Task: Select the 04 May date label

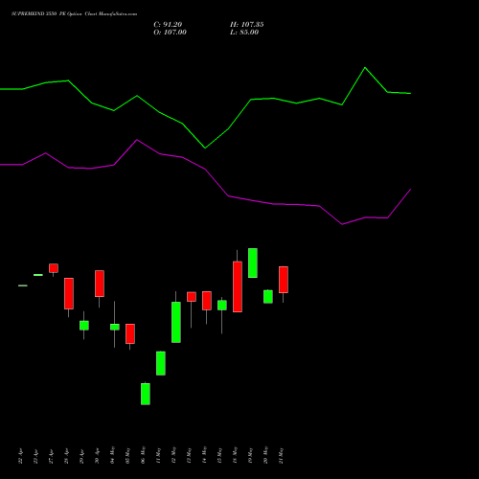Action: coord(113,455)
